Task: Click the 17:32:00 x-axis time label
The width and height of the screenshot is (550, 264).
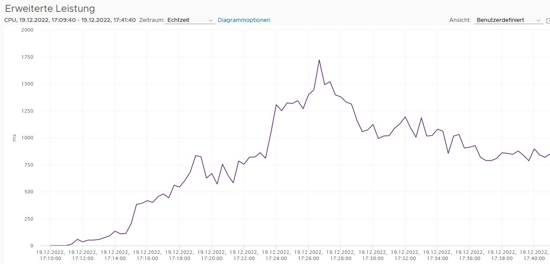Action: pyautogui.click(x=405, y=256)
